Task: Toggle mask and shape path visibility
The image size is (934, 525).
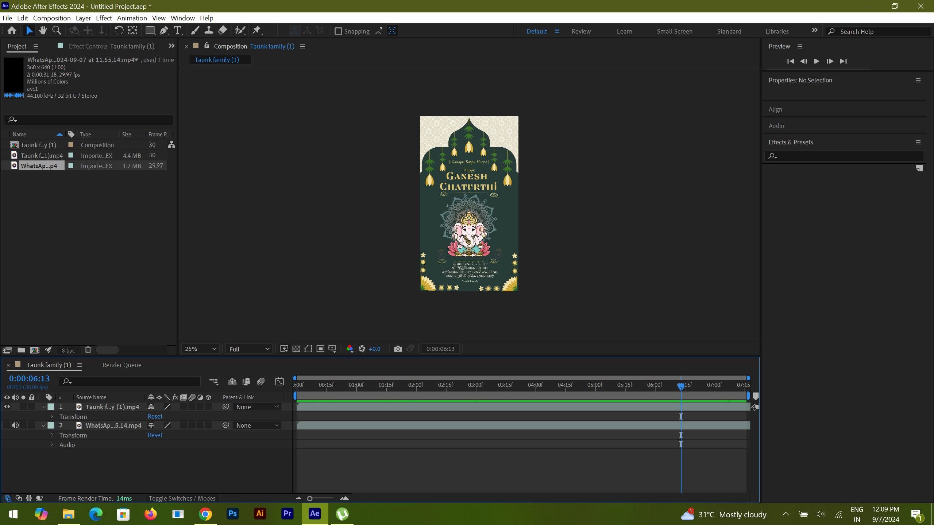Action: point(308,349)
